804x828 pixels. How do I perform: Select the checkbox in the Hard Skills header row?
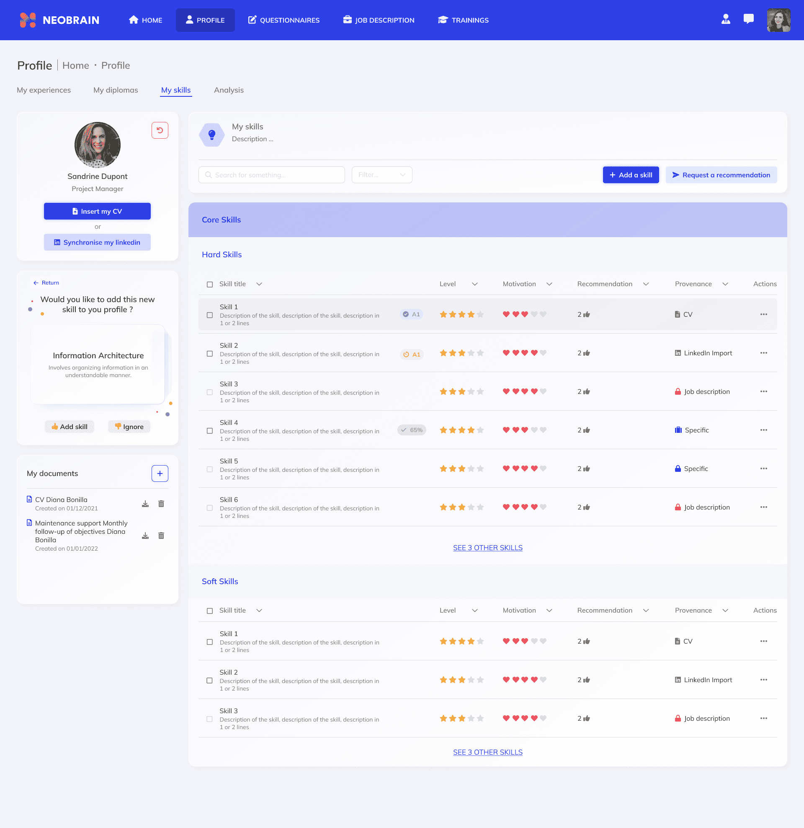209,284
